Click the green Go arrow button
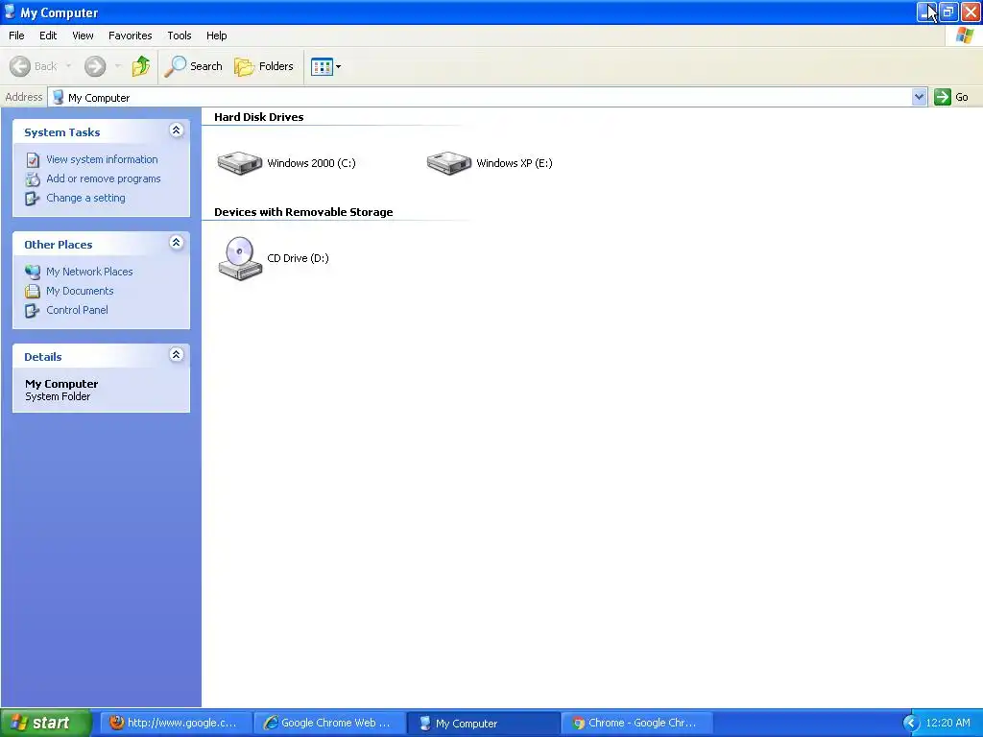 pos(943,97)
